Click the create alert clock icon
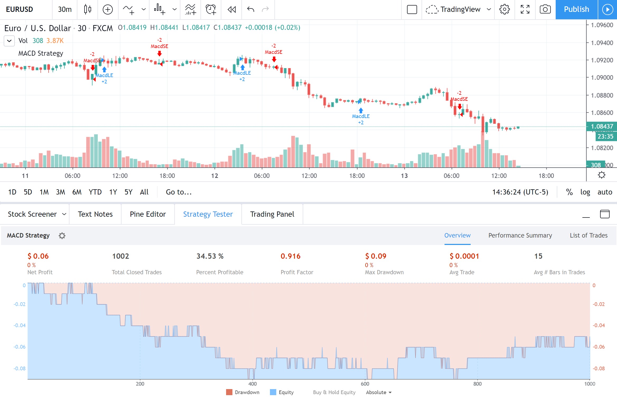617x397 pixels. [211, 10]
